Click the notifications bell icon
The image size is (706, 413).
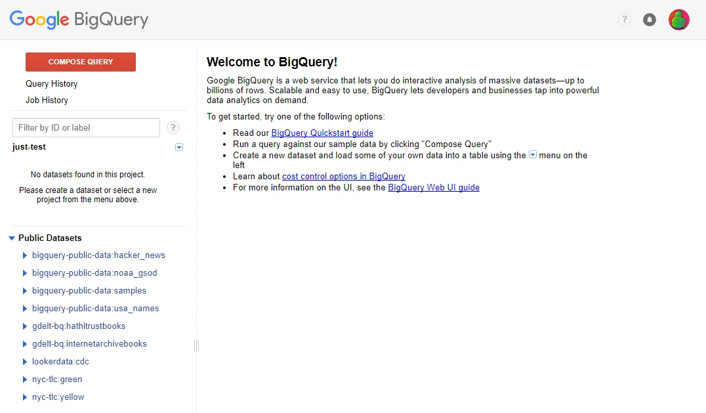pyautogui.click(x=650, y=20)
